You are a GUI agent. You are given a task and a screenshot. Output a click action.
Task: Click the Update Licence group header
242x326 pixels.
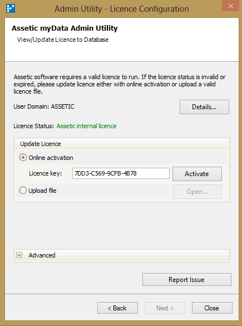41,144
